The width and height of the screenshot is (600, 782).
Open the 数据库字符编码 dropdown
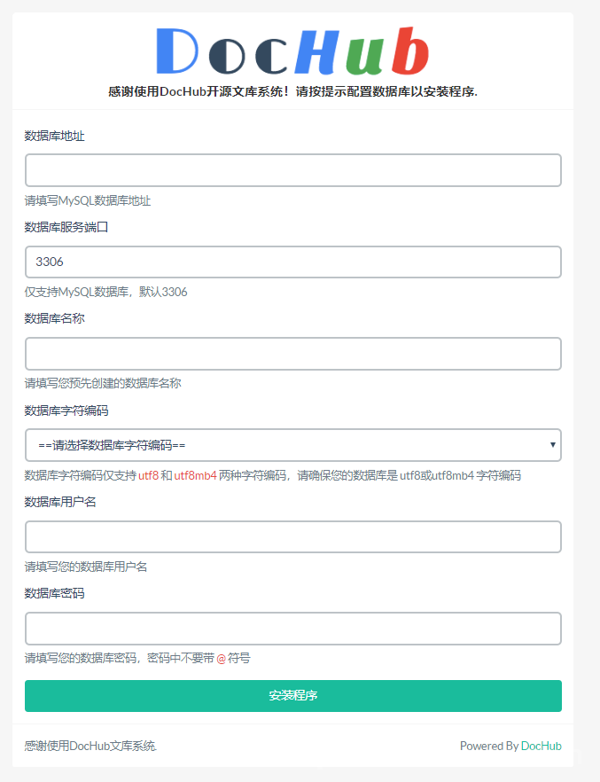pyautogui.click(x=292, y=445)
